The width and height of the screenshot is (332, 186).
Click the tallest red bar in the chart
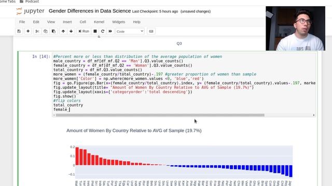(x=77, y=156)
